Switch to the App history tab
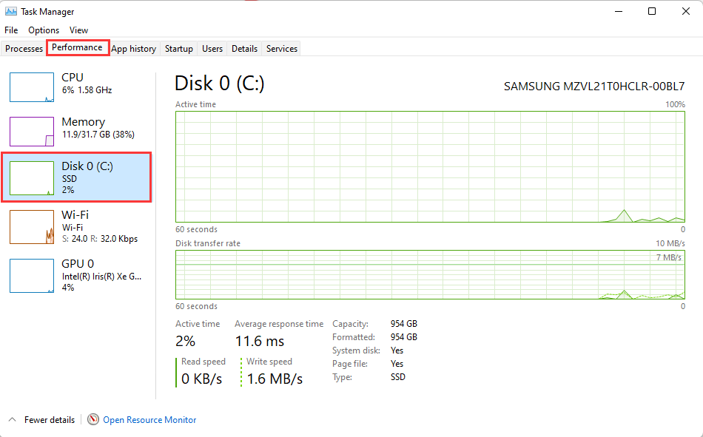703x437 pixels. click(133, 49)
